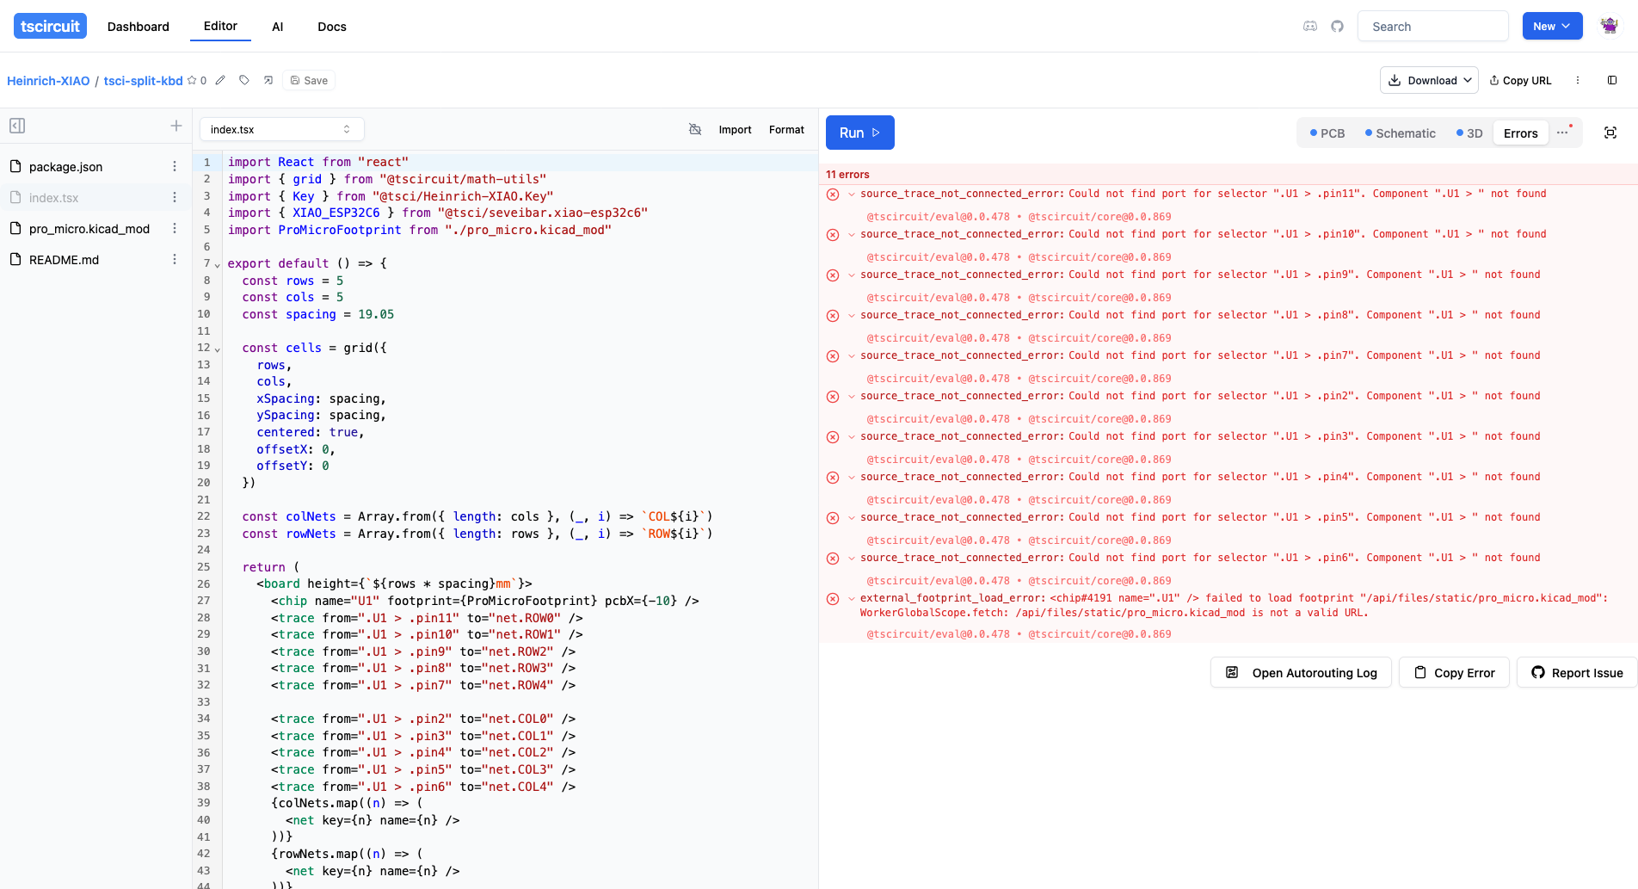This screenshot has width=1638, height=889.
Task: Click the arrow-in-square icon left of Save
Action: click(268, 80)
